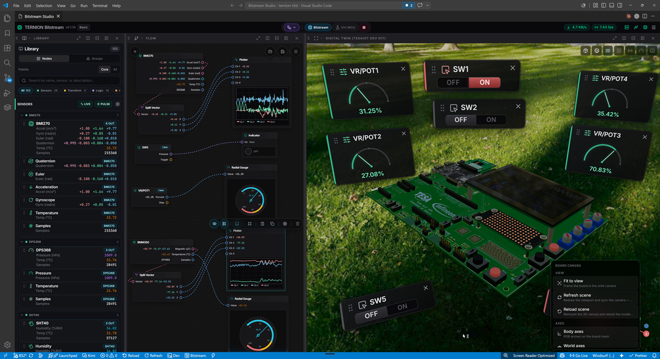This screenshot has width=660, height=359.
Task: Open the Flow canvas hamburger menu
Action: click(x=296, y=52)
